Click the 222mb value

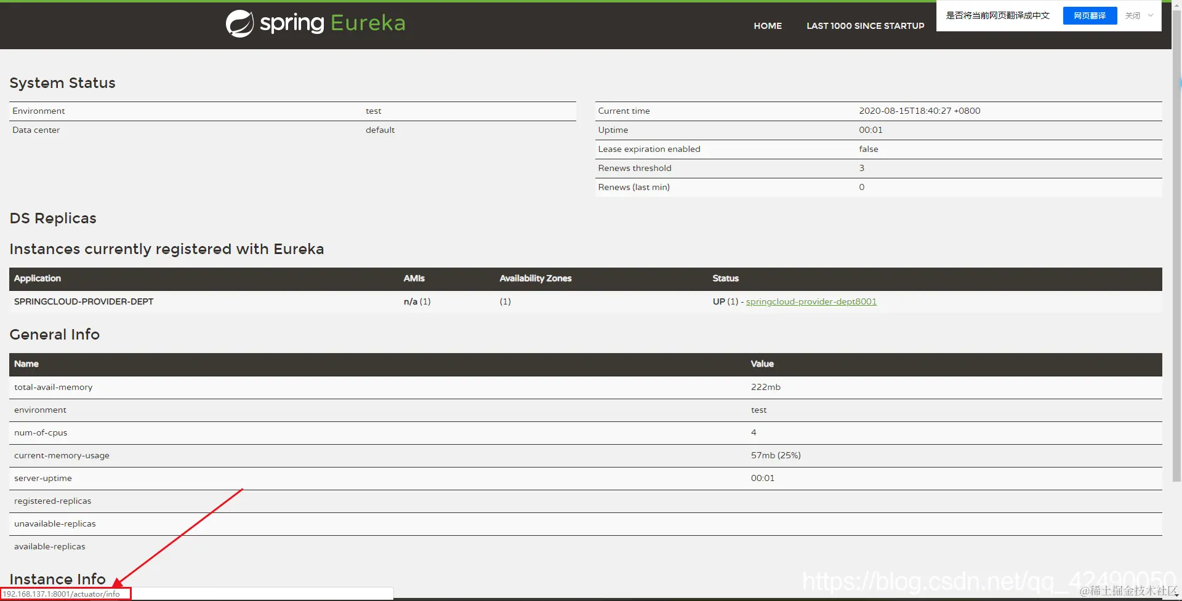click(765, 387)
